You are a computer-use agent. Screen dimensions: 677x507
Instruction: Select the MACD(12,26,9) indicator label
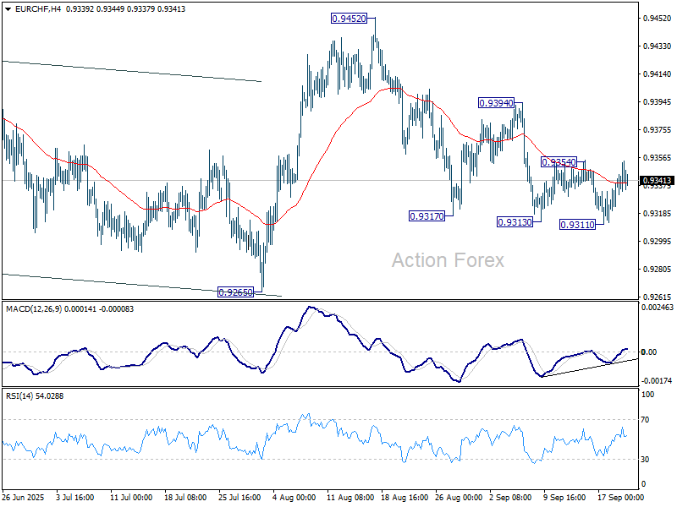36,308
